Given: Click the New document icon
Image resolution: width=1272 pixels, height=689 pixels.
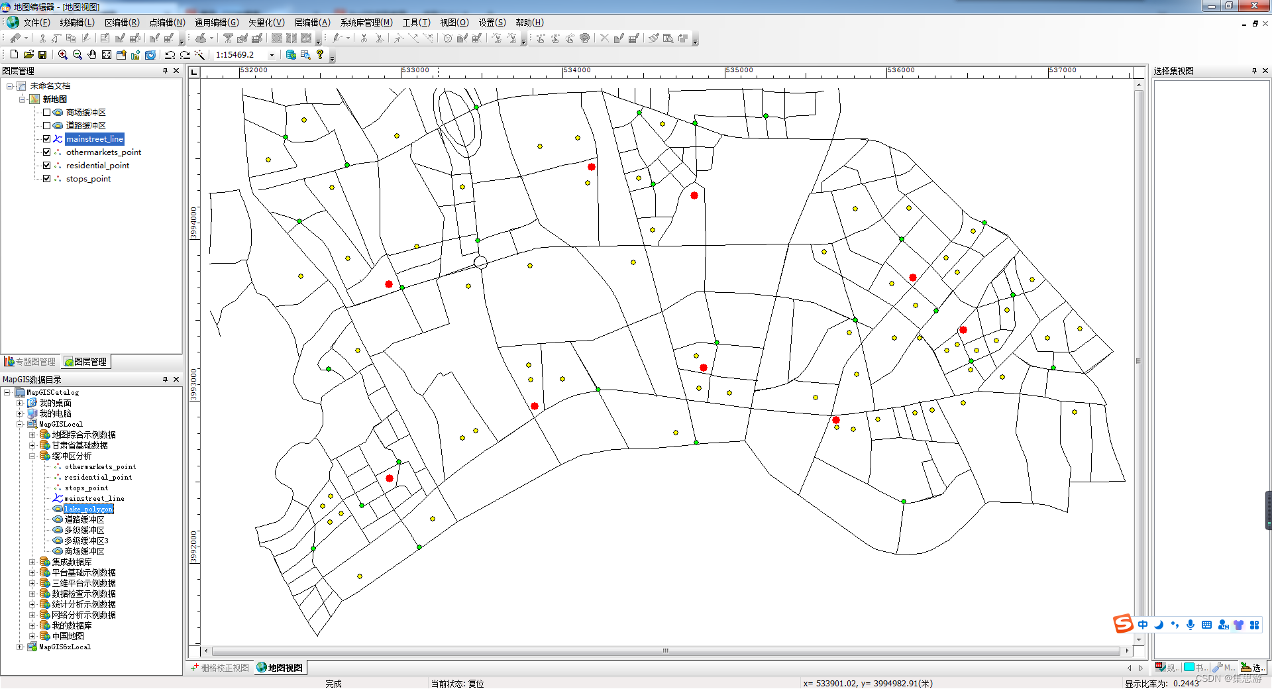Looking at the screenshot, I should 14,54.
